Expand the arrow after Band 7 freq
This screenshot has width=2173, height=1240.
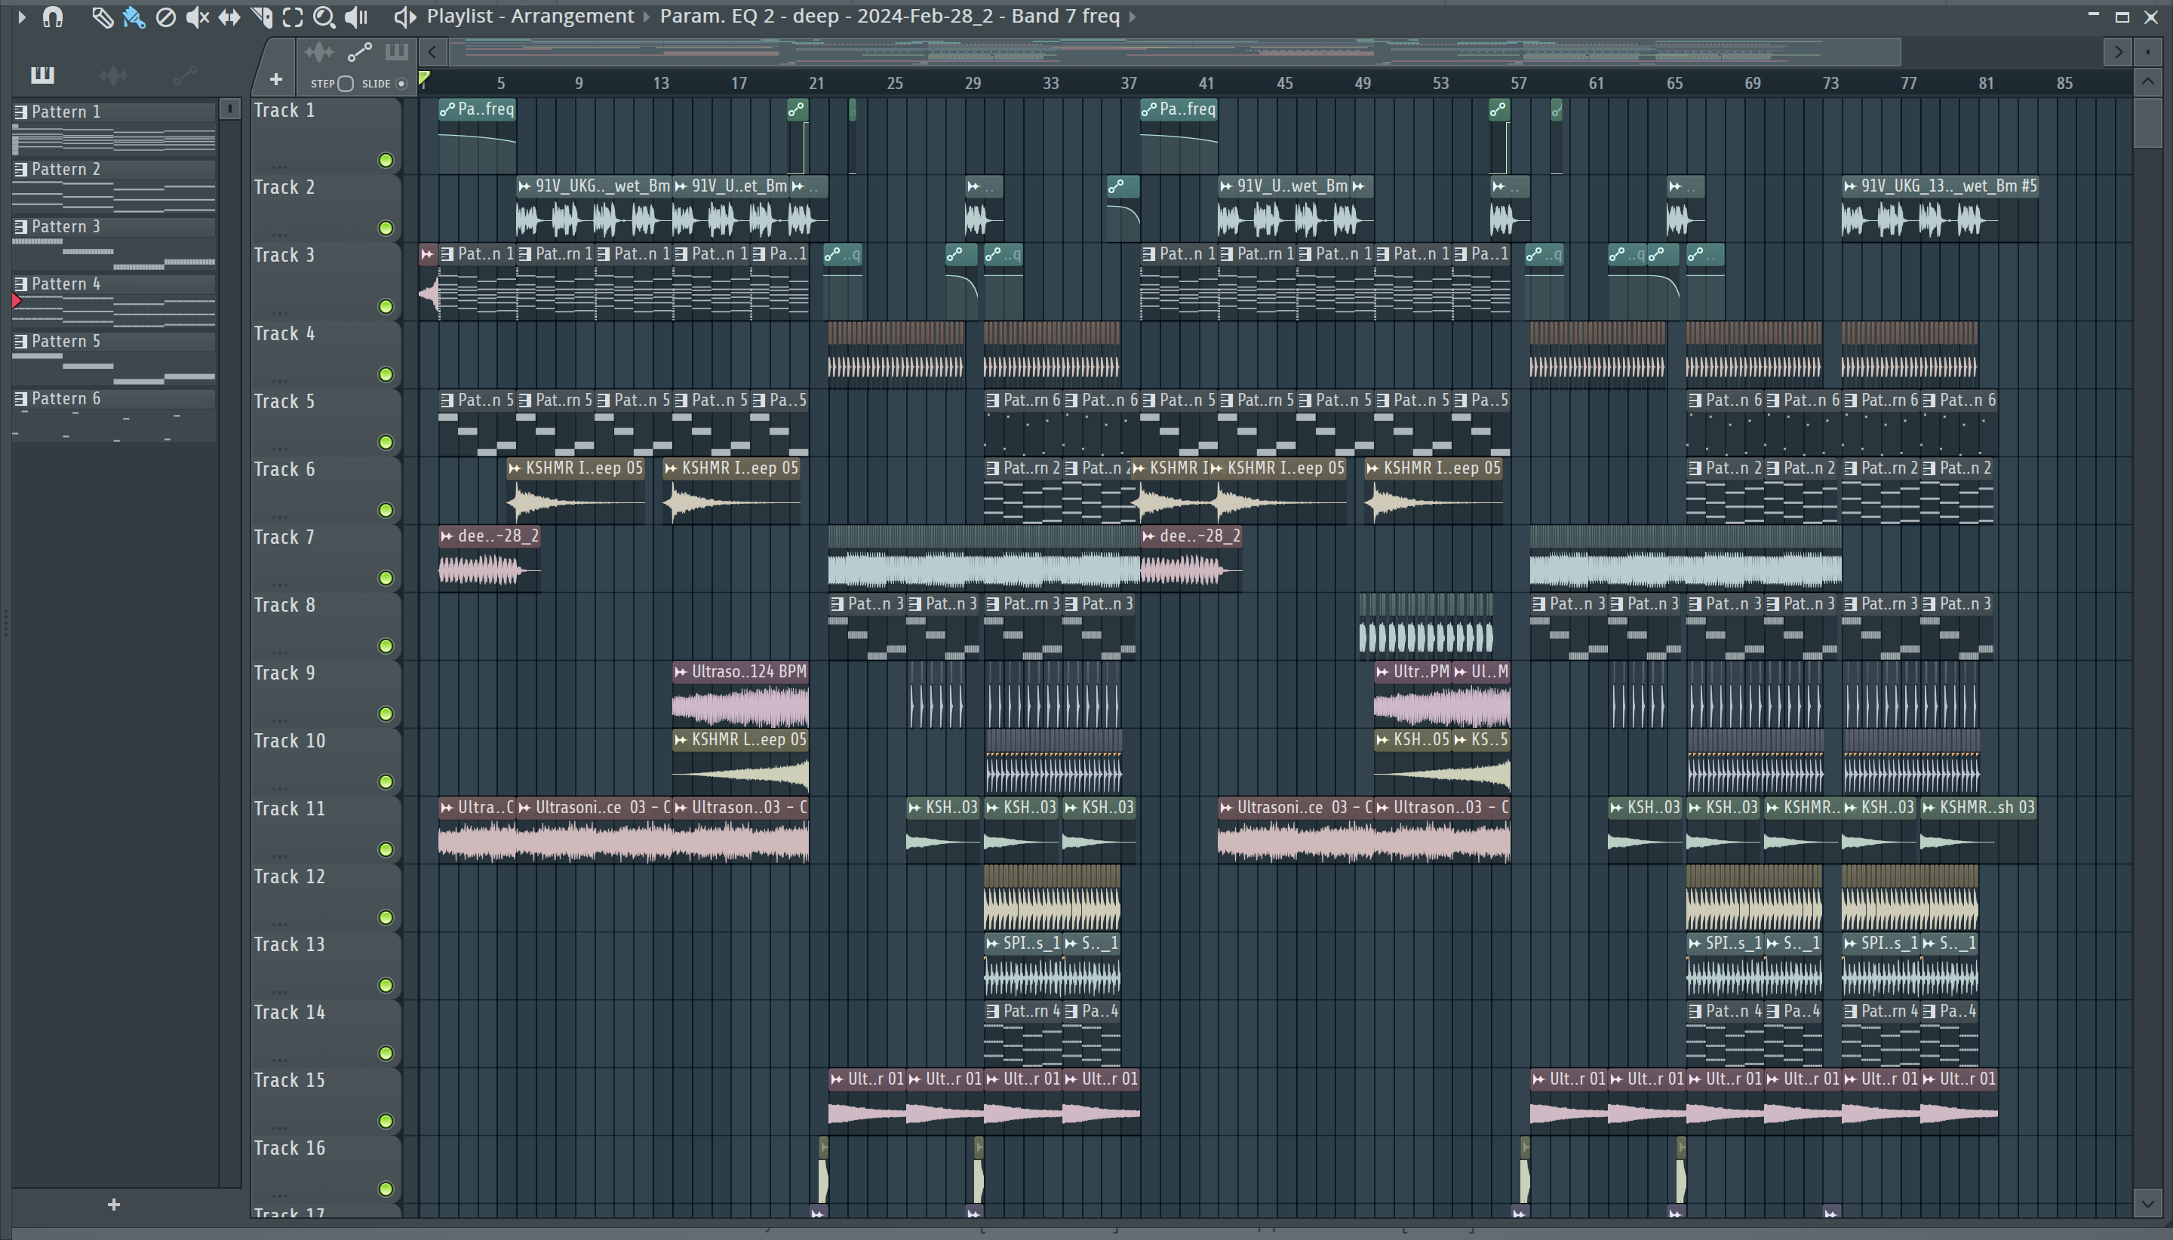[x=1132, y=16]
